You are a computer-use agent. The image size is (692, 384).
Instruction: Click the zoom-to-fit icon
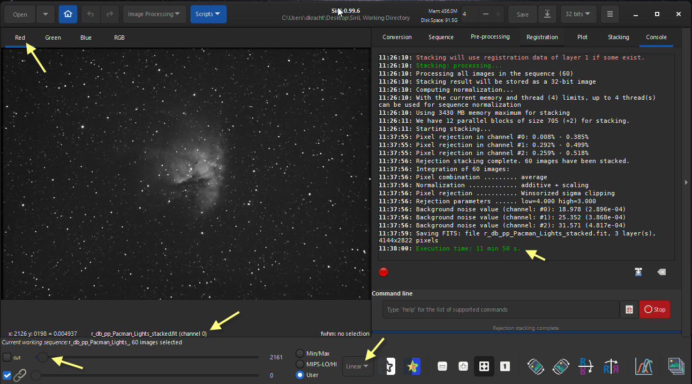(484, 366)
